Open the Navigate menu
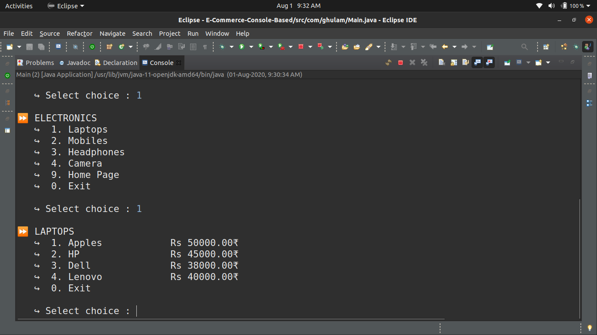 coord(112,34)
